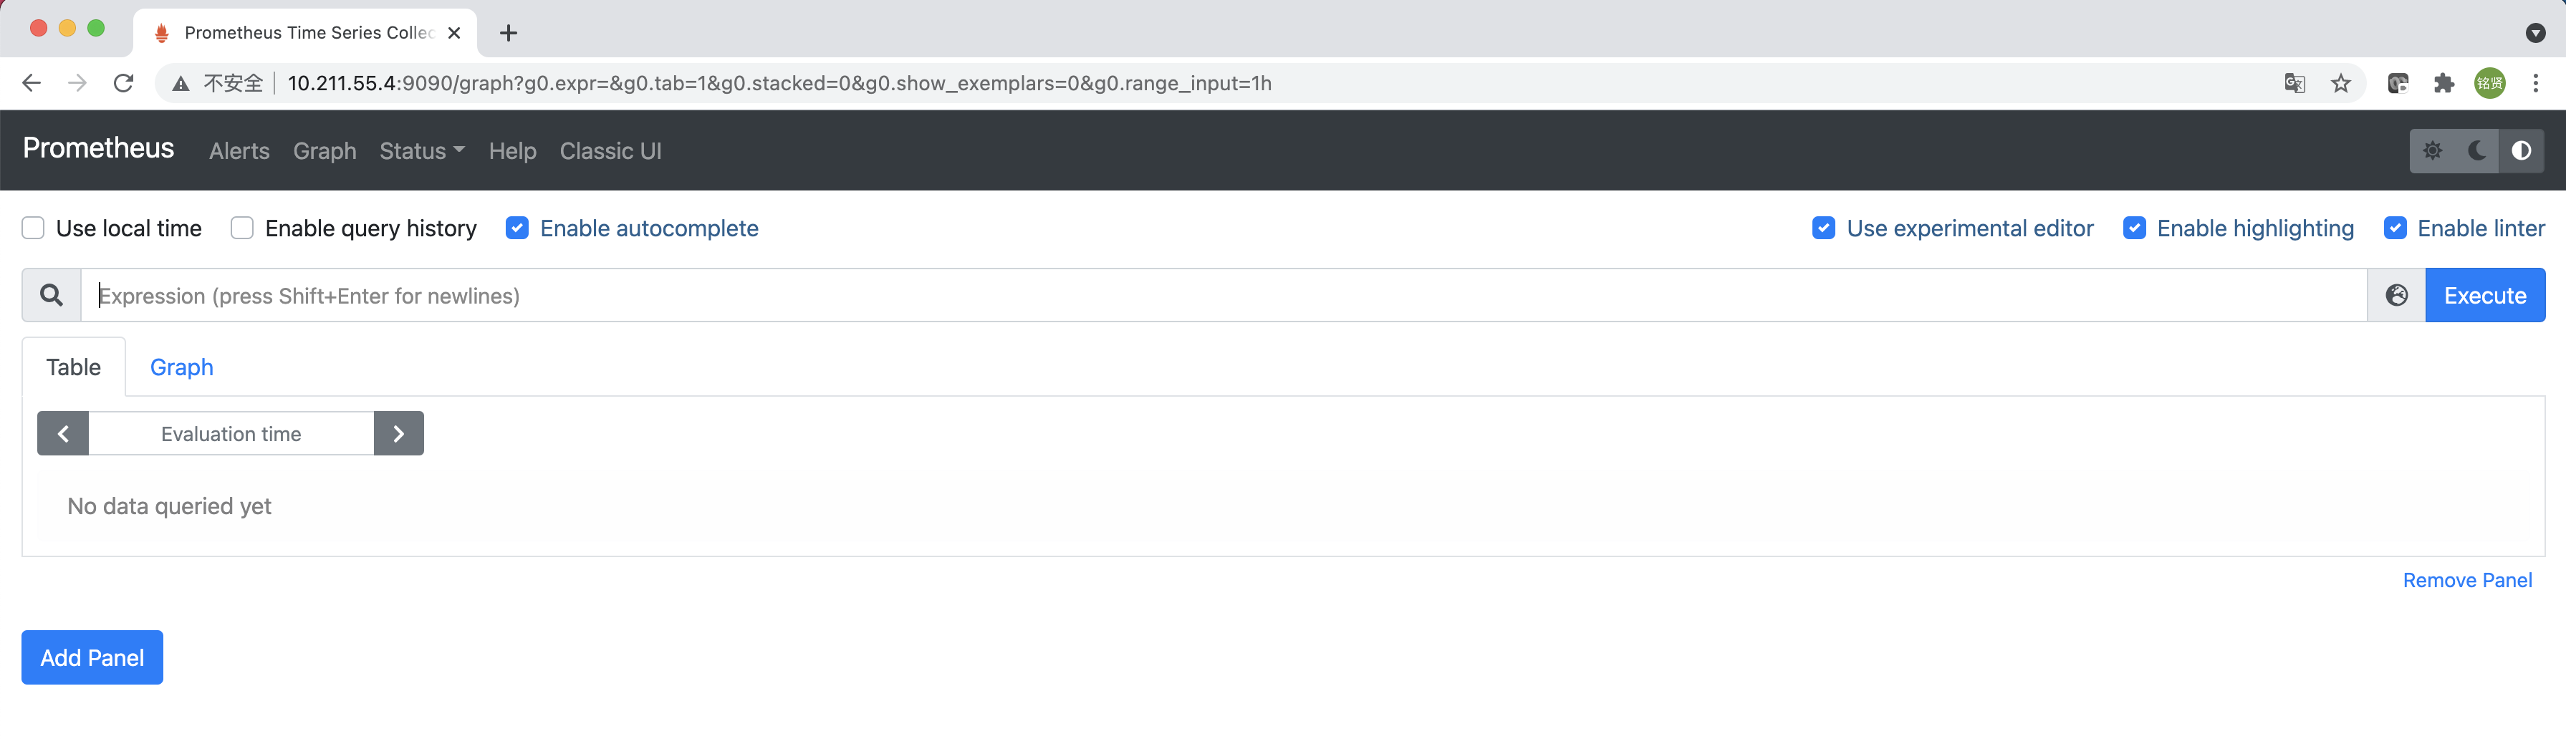Open Alerts in the navigation bar
Screen dimensions: 2566x739
239,150
